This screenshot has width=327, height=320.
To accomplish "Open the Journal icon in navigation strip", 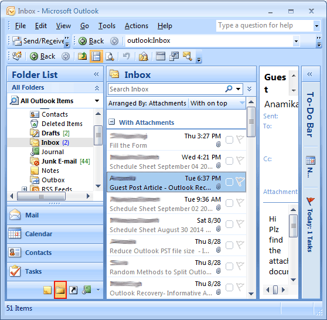I will 86,290.
